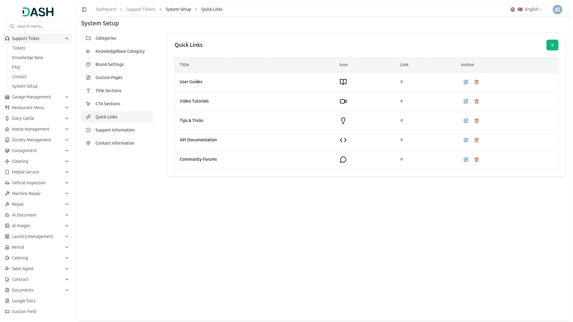Viewport: 573px width, 322px height.
Task: Open the English language dropdown
Action: click(530, 10)
